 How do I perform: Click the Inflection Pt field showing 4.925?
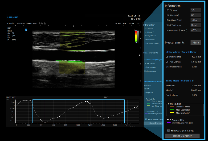click(196, 30)
